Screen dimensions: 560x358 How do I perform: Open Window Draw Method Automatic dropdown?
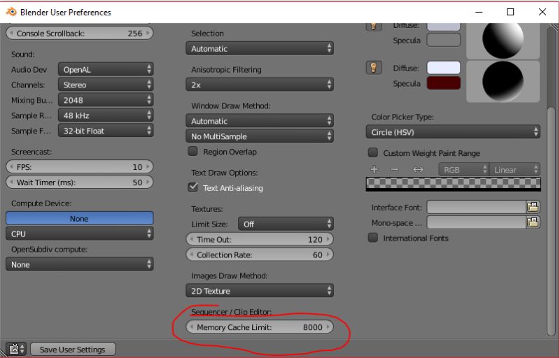260,121
